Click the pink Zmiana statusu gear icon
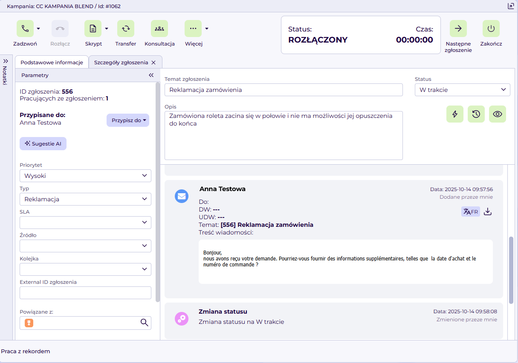The height and width of the screenshot is (363, 518). [x=182, y=318]
